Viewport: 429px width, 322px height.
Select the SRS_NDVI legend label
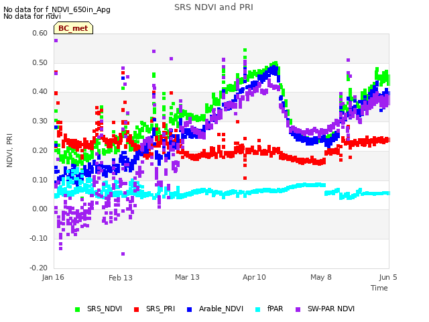105,309
